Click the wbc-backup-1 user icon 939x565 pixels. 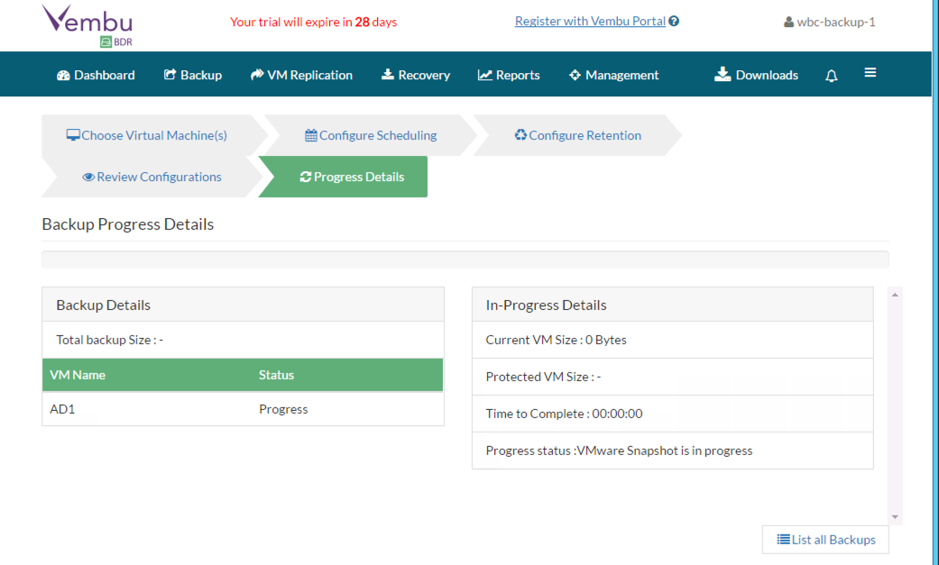(789, 23)
